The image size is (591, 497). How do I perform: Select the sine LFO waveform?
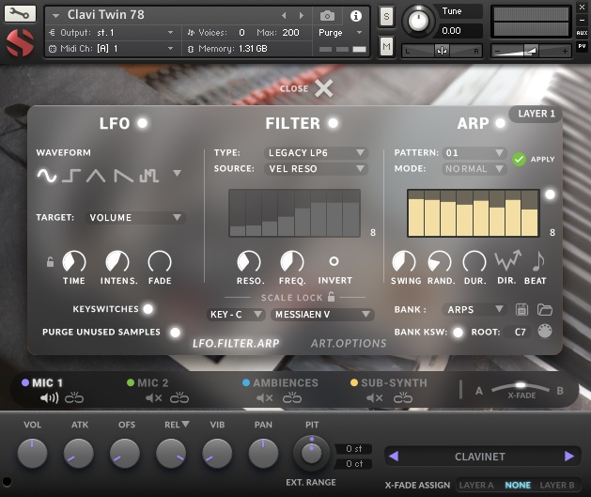47,175
